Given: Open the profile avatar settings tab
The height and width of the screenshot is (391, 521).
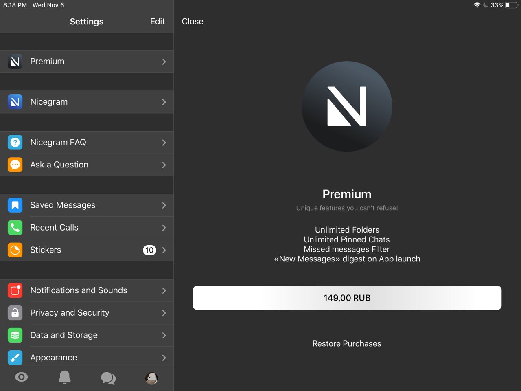Looking at the screenshot, I should [151, 378].
